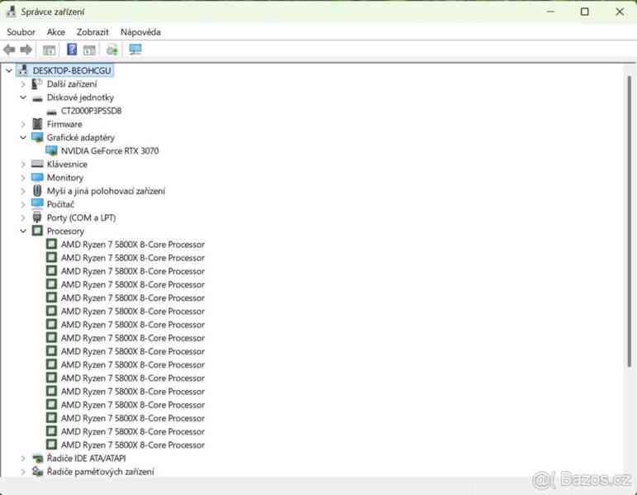Collapse the Diskové jednotky category

coord(23,98)
